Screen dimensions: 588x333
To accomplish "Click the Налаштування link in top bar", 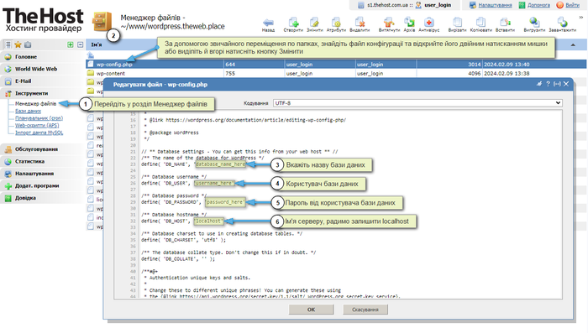I will coord(495,5).
